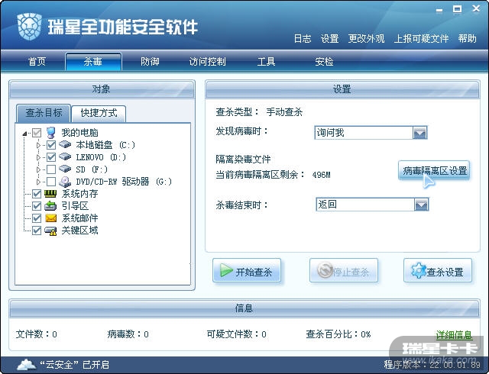Click the 496M quarantine remaining value
489x374 pixels.
[x=321, y=175]
